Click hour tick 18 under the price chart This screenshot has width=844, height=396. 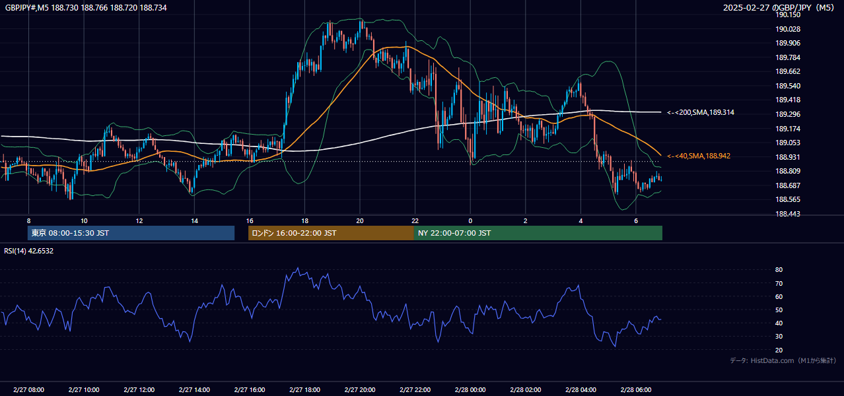(304, 220)
